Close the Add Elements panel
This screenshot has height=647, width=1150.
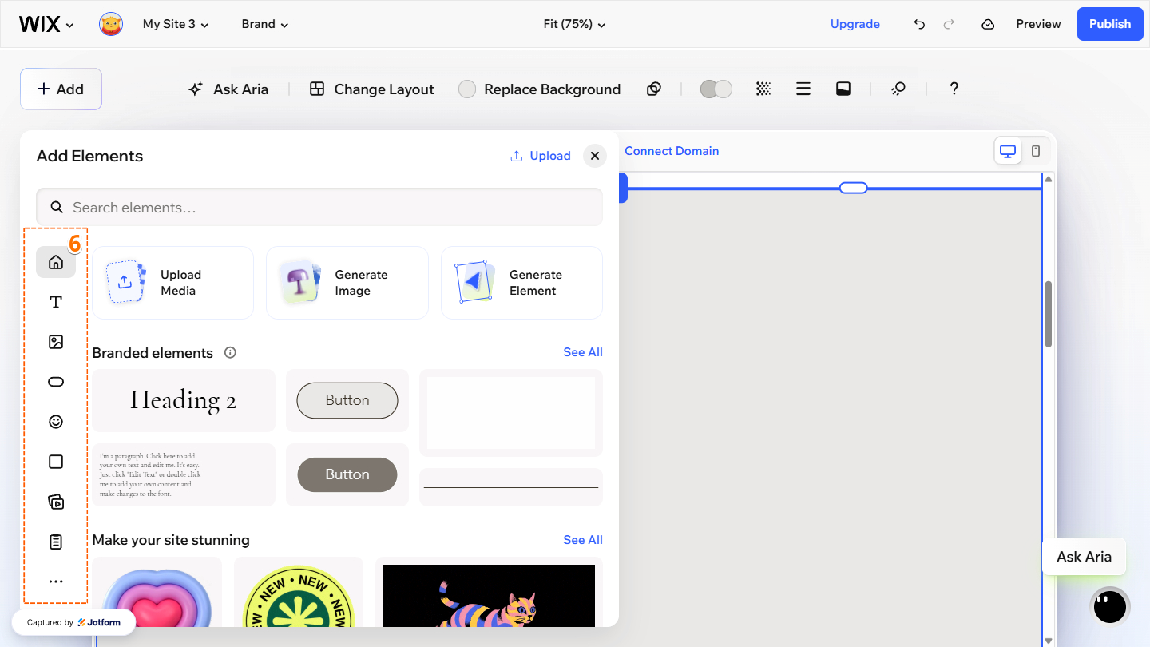tap(594, 156)
